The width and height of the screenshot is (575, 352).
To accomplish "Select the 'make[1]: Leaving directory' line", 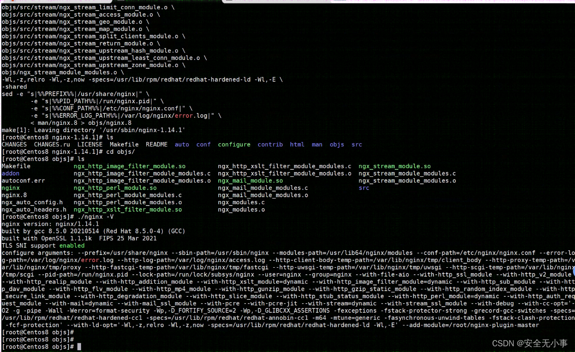I will pos(93,130).
